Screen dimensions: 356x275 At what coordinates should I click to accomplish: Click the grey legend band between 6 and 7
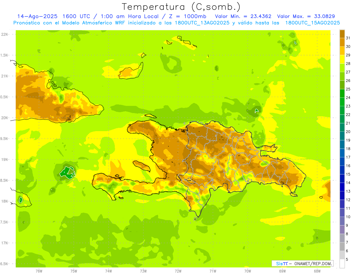click(342, 247)
